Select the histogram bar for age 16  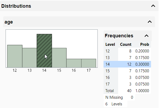(74, 63)
